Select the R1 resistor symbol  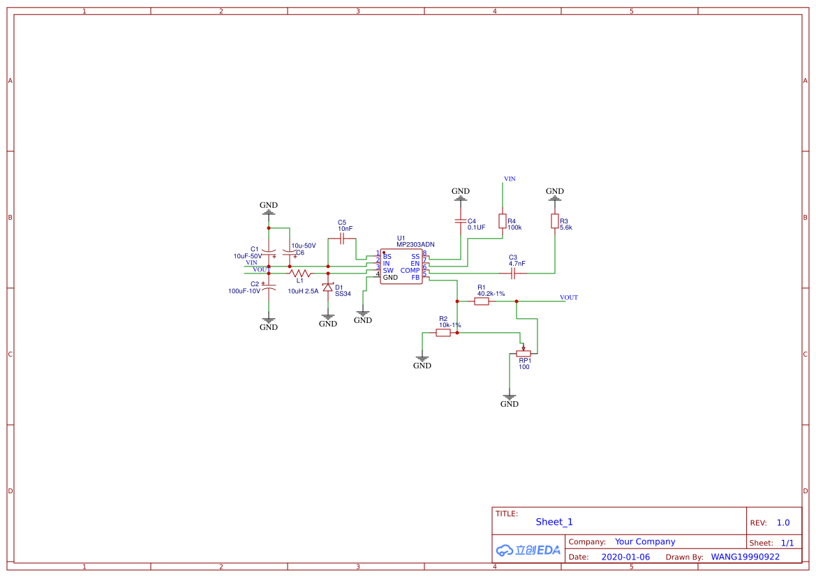pos(482,301)
